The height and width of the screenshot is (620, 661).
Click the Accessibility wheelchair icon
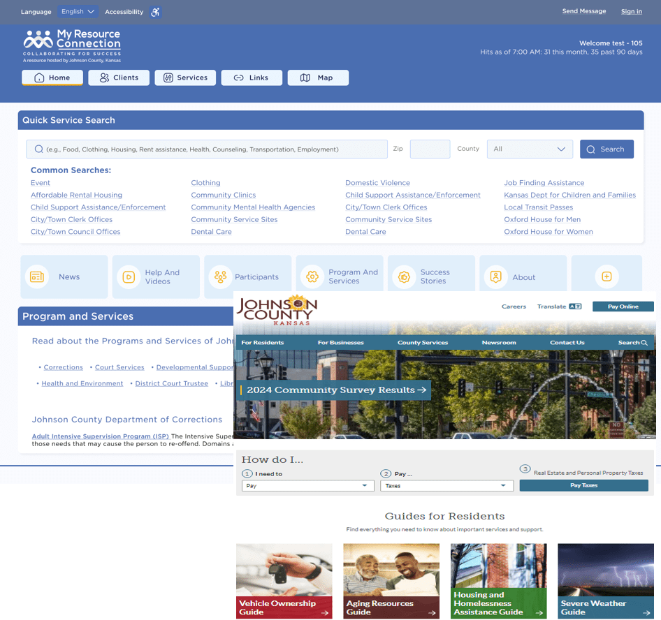coord(155,12)
